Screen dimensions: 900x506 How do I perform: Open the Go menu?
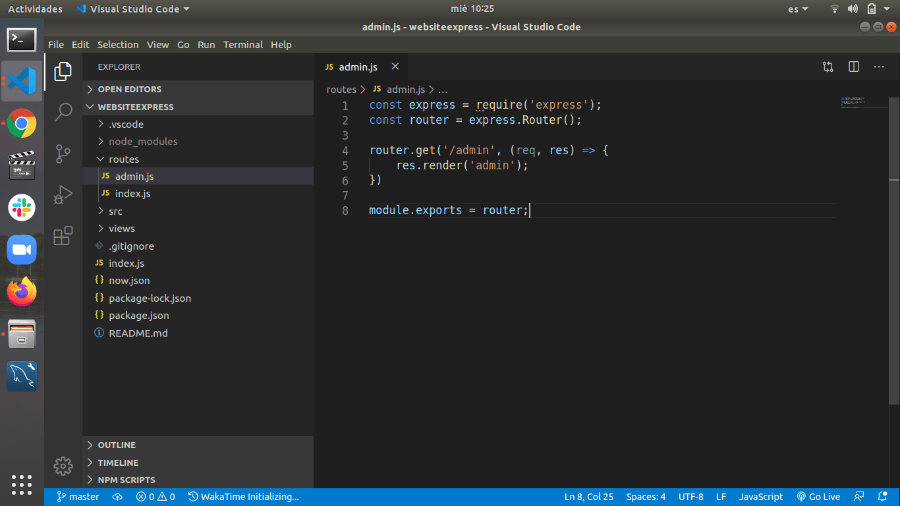coord(183,45)
